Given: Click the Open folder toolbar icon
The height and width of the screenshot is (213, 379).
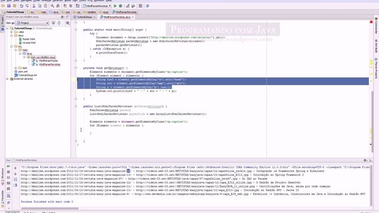Looking at the screenshot, I should (x=3, y=6).
